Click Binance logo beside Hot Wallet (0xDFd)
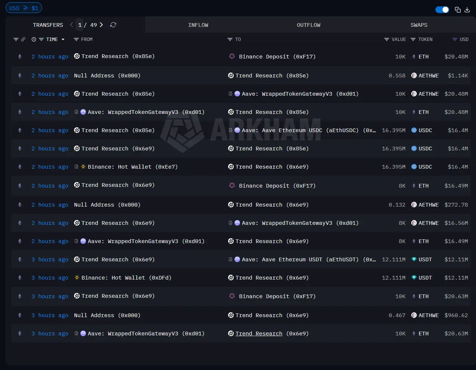This screenshot has width=476, height=370. pyautogui.click(x=77, y=278)
